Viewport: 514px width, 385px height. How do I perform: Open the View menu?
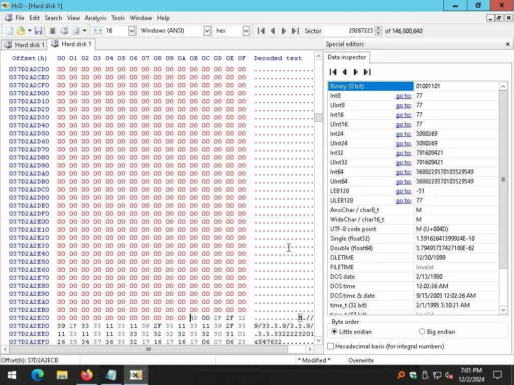(73, 18)
